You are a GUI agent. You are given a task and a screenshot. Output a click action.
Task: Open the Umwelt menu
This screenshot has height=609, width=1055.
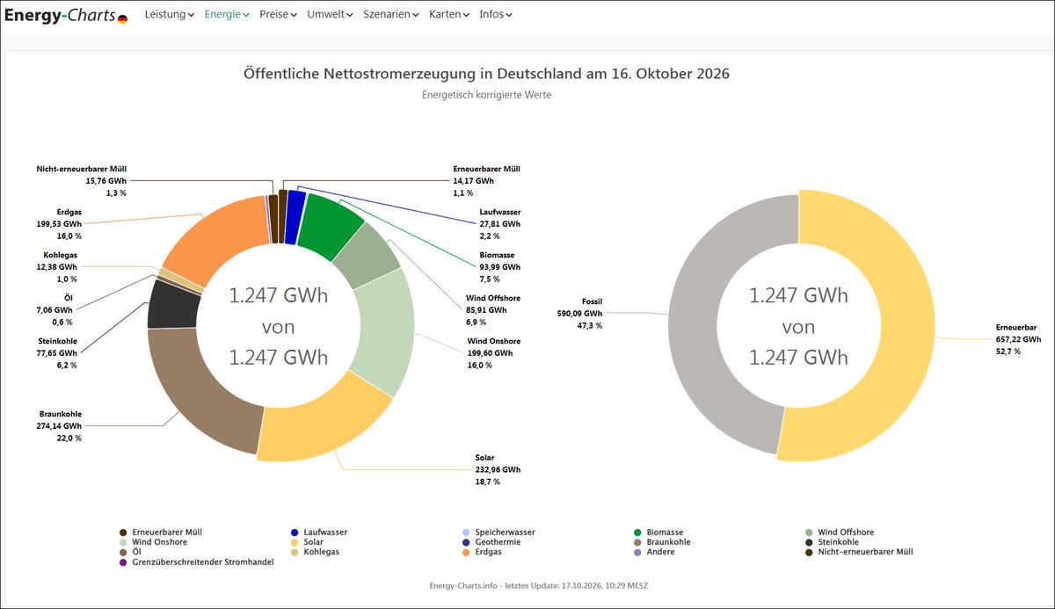point(331,15)
